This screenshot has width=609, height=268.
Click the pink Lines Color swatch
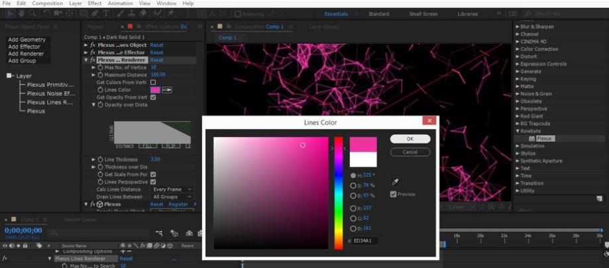click(x=155, y=90)
